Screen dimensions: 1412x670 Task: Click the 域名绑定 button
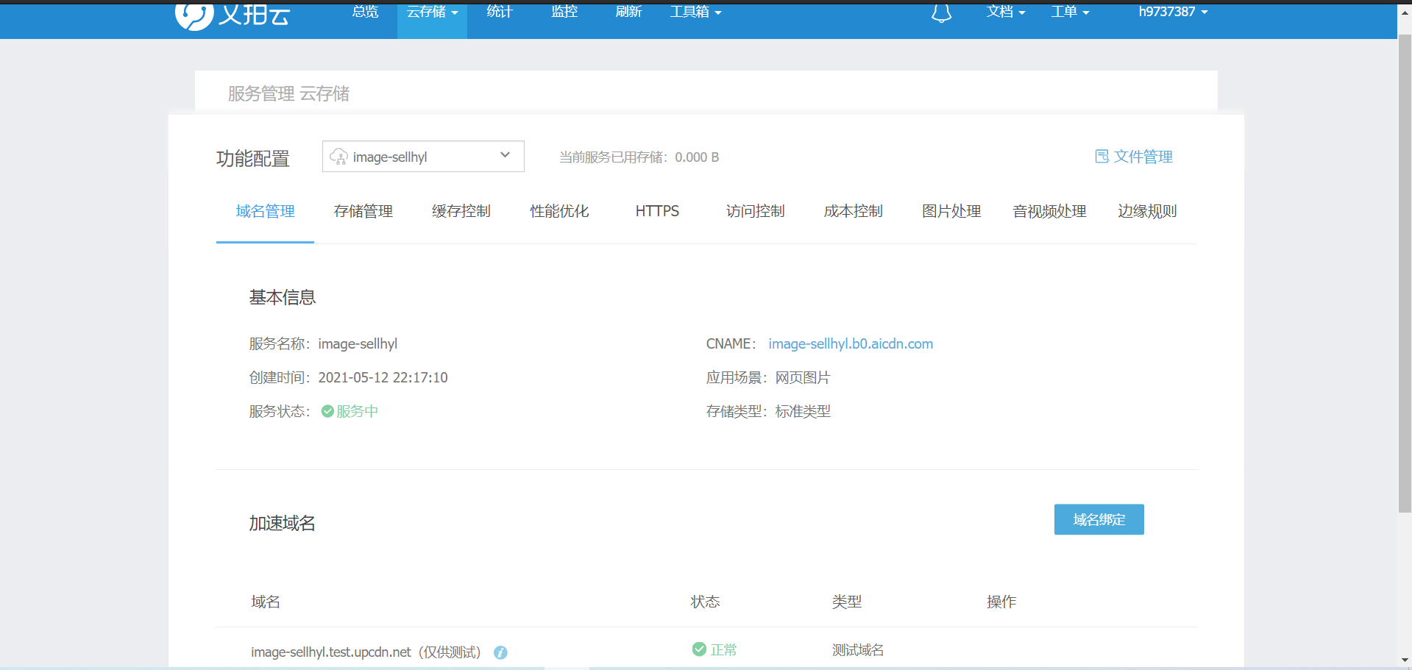click(x=1099, y=519)
